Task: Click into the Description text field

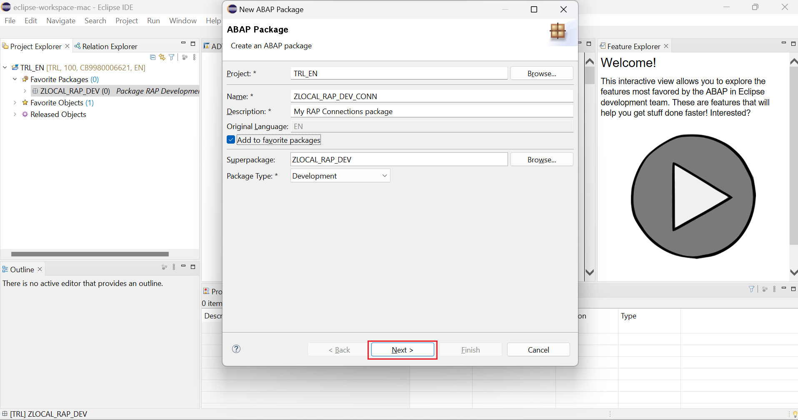Action: coord(431,111)
